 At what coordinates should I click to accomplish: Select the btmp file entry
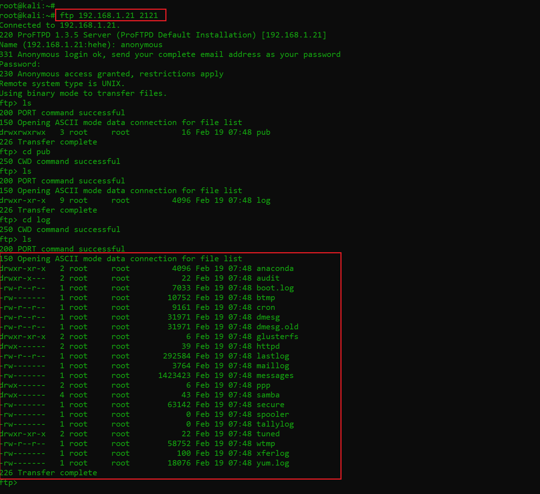click(x=265, y=298)
